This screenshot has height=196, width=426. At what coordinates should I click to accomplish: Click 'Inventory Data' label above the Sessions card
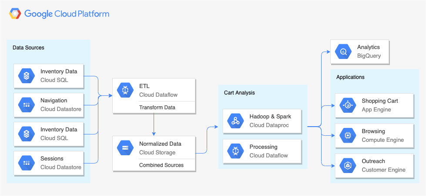pos(59,130)
